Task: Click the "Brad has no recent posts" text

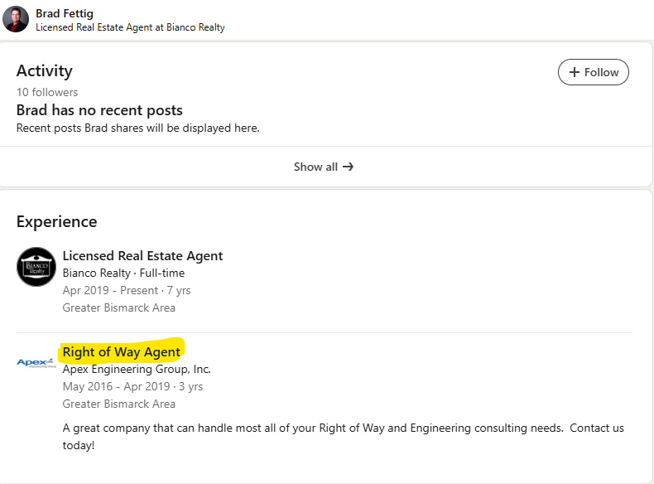Action: click(99, 110)
